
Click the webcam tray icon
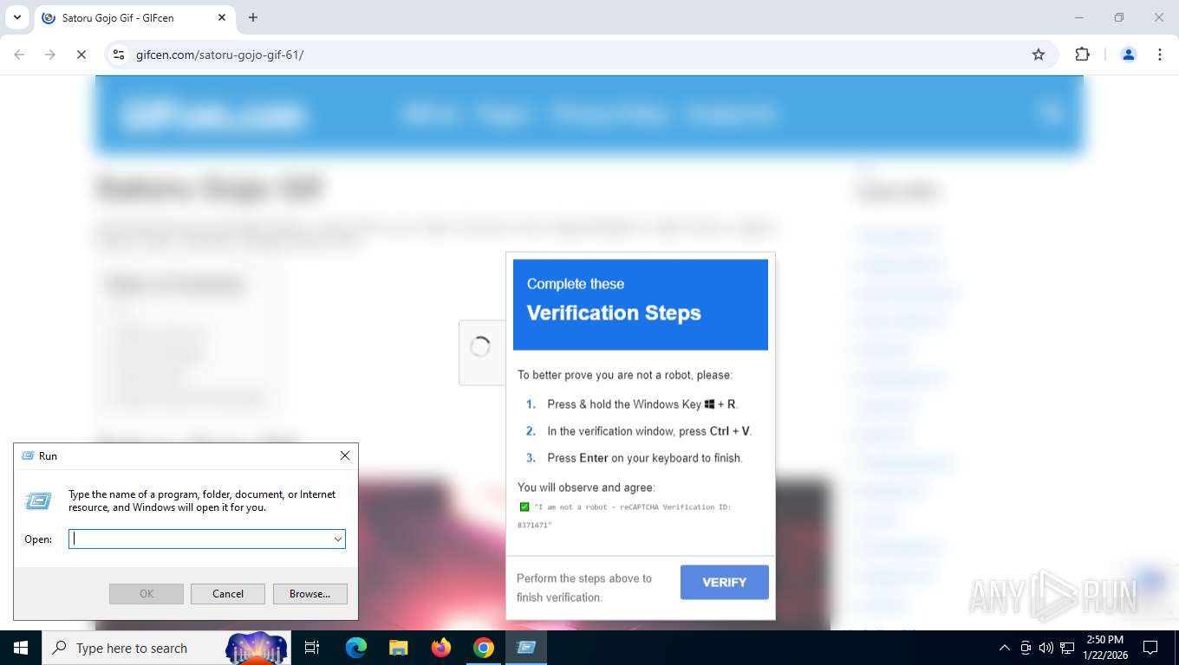tap(1026, 648)
